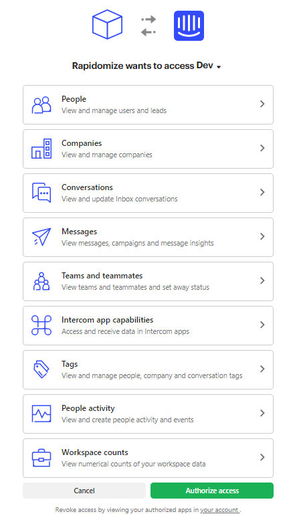Image resolution: width=297 pixels, height=518 pixels.
Task: Click the 'Workspace counts' title text
Action: tap(95, 452)
